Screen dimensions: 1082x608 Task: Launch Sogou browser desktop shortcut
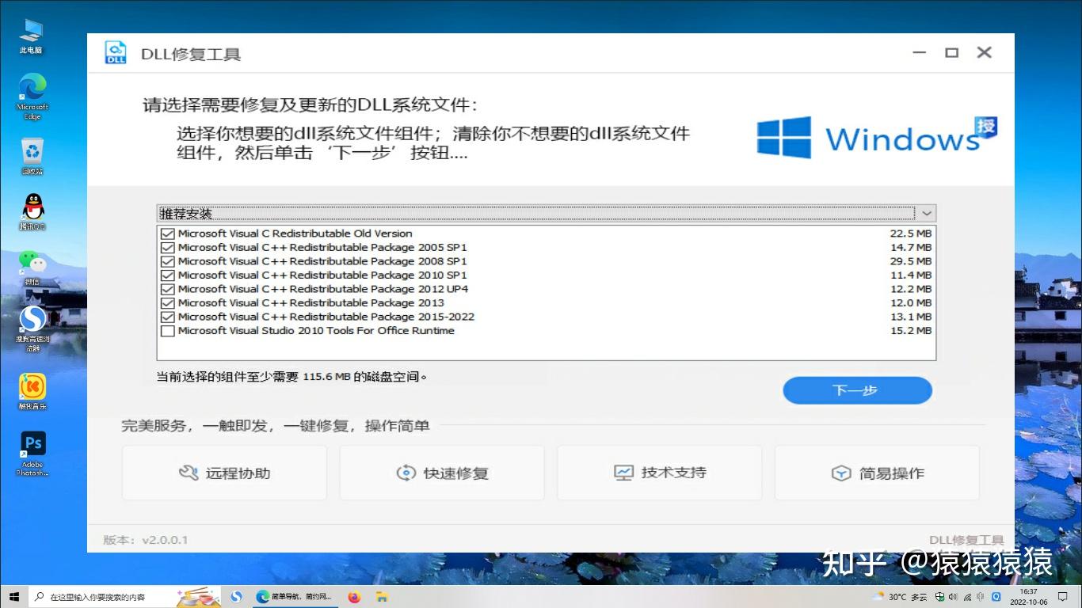[x=32, y=329]
